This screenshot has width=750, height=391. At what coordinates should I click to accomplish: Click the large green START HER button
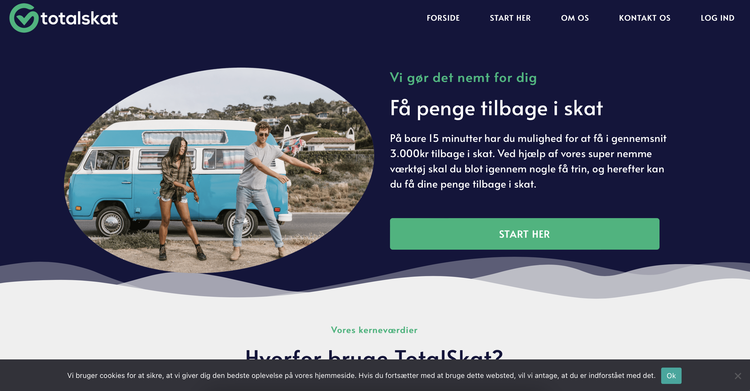tap(524, 234)
